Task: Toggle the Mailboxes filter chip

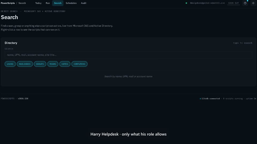Action: tap(25, 64)
